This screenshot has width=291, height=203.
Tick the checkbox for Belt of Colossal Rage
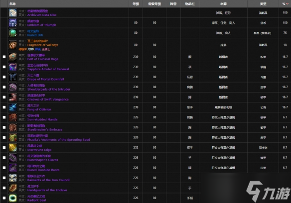(x=4, y=57)
